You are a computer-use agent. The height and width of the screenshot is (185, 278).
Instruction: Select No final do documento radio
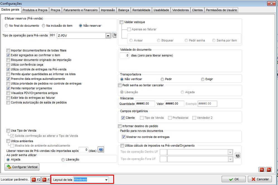(x=7, y=26)
